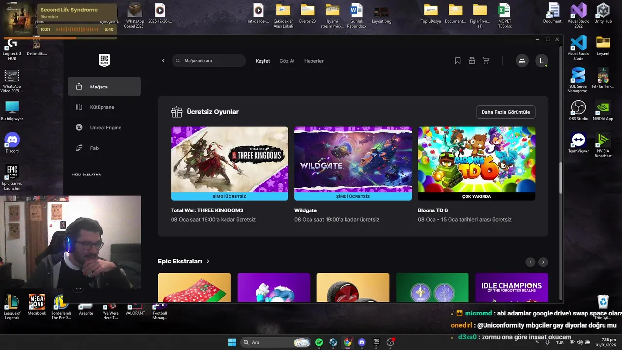Screen dimensions: 622x350
Task: Open the taskbar volume icon
Action: click(x=580, y=342)
